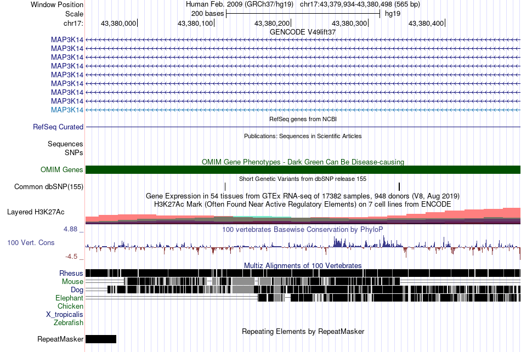
Task: Open Short Genetic Variants from dbSNP title
Action: (303, 179)
